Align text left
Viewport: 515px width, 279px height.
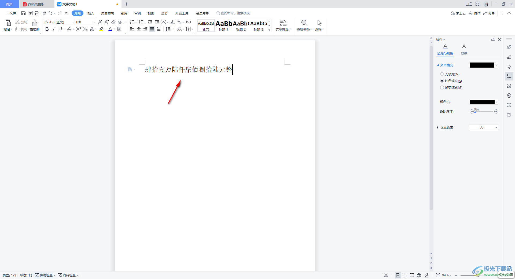click(132, 29)
